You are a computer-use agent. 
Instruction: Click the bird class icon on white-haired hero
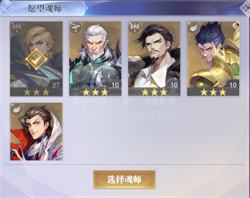pyautogui.click(x=76, y=28)
